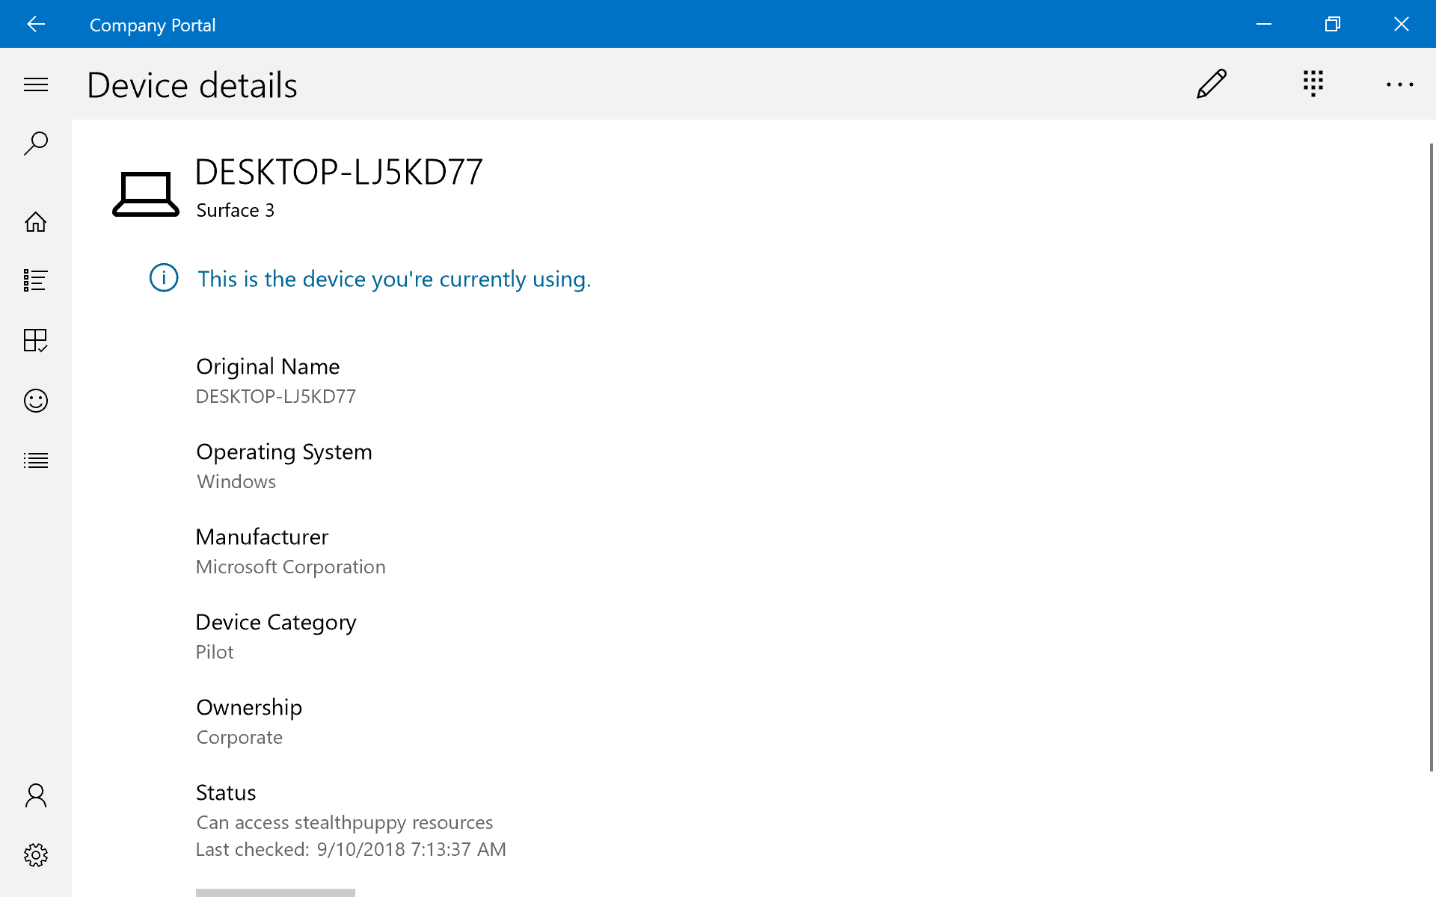
Task: Open the checklist/tasks sidebar icon
Action: pos(35,280)
